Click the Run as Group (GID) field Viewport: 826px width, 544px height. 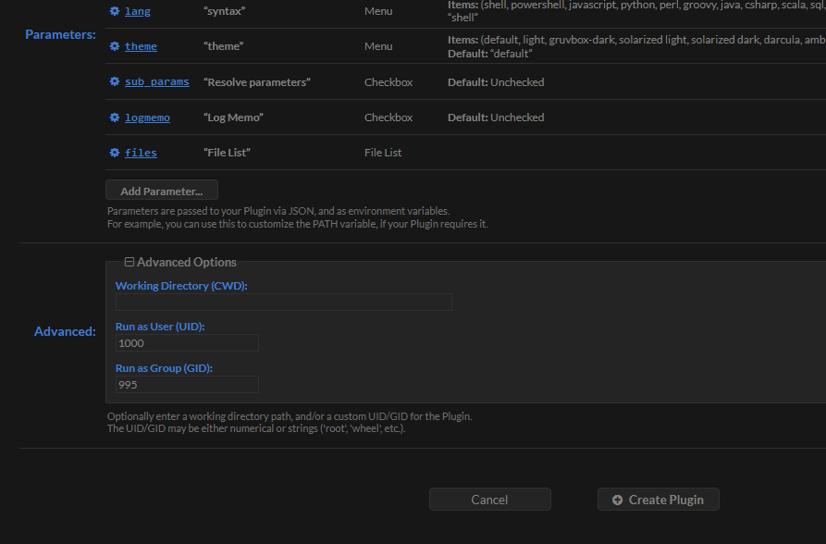(187, 385)
